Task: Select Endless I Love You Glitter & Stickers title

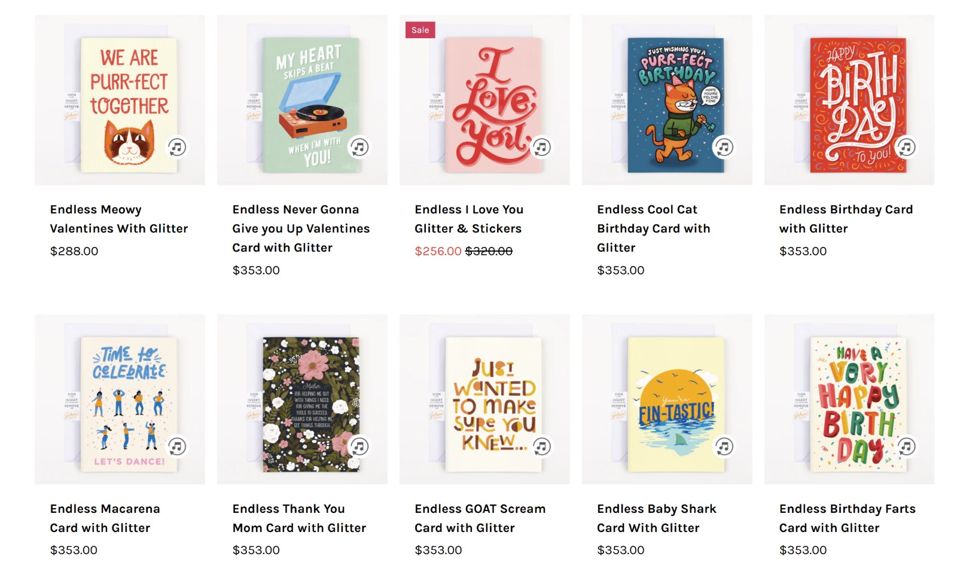Action: [x=468, y=219]
